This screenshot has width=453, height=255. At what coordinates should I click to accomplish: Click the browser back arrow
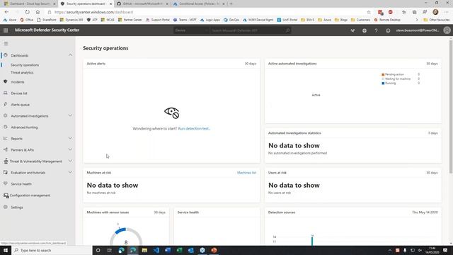coord(6,12)
